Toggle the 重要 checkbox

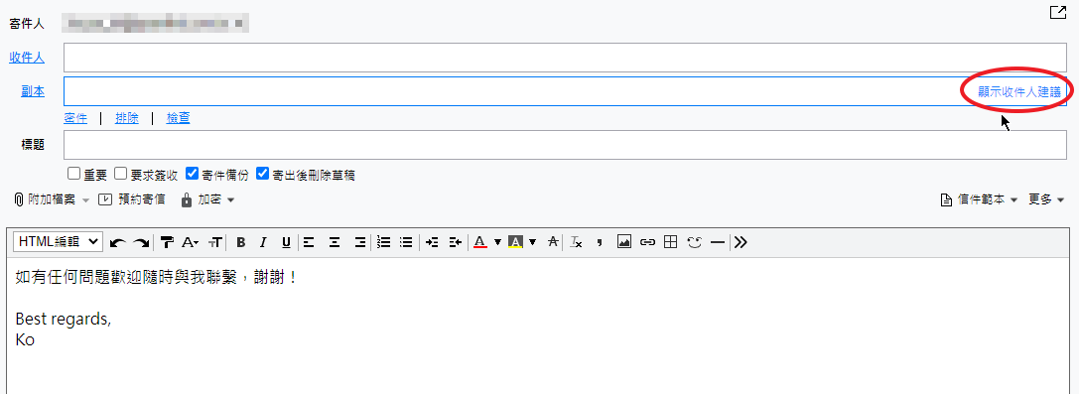coord(73,174)
